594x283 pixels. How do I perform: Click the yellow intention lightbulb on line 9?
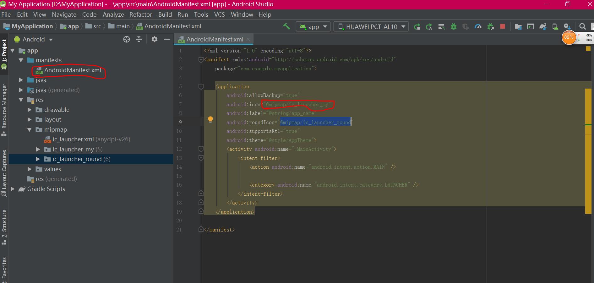[x=210, y=119]
